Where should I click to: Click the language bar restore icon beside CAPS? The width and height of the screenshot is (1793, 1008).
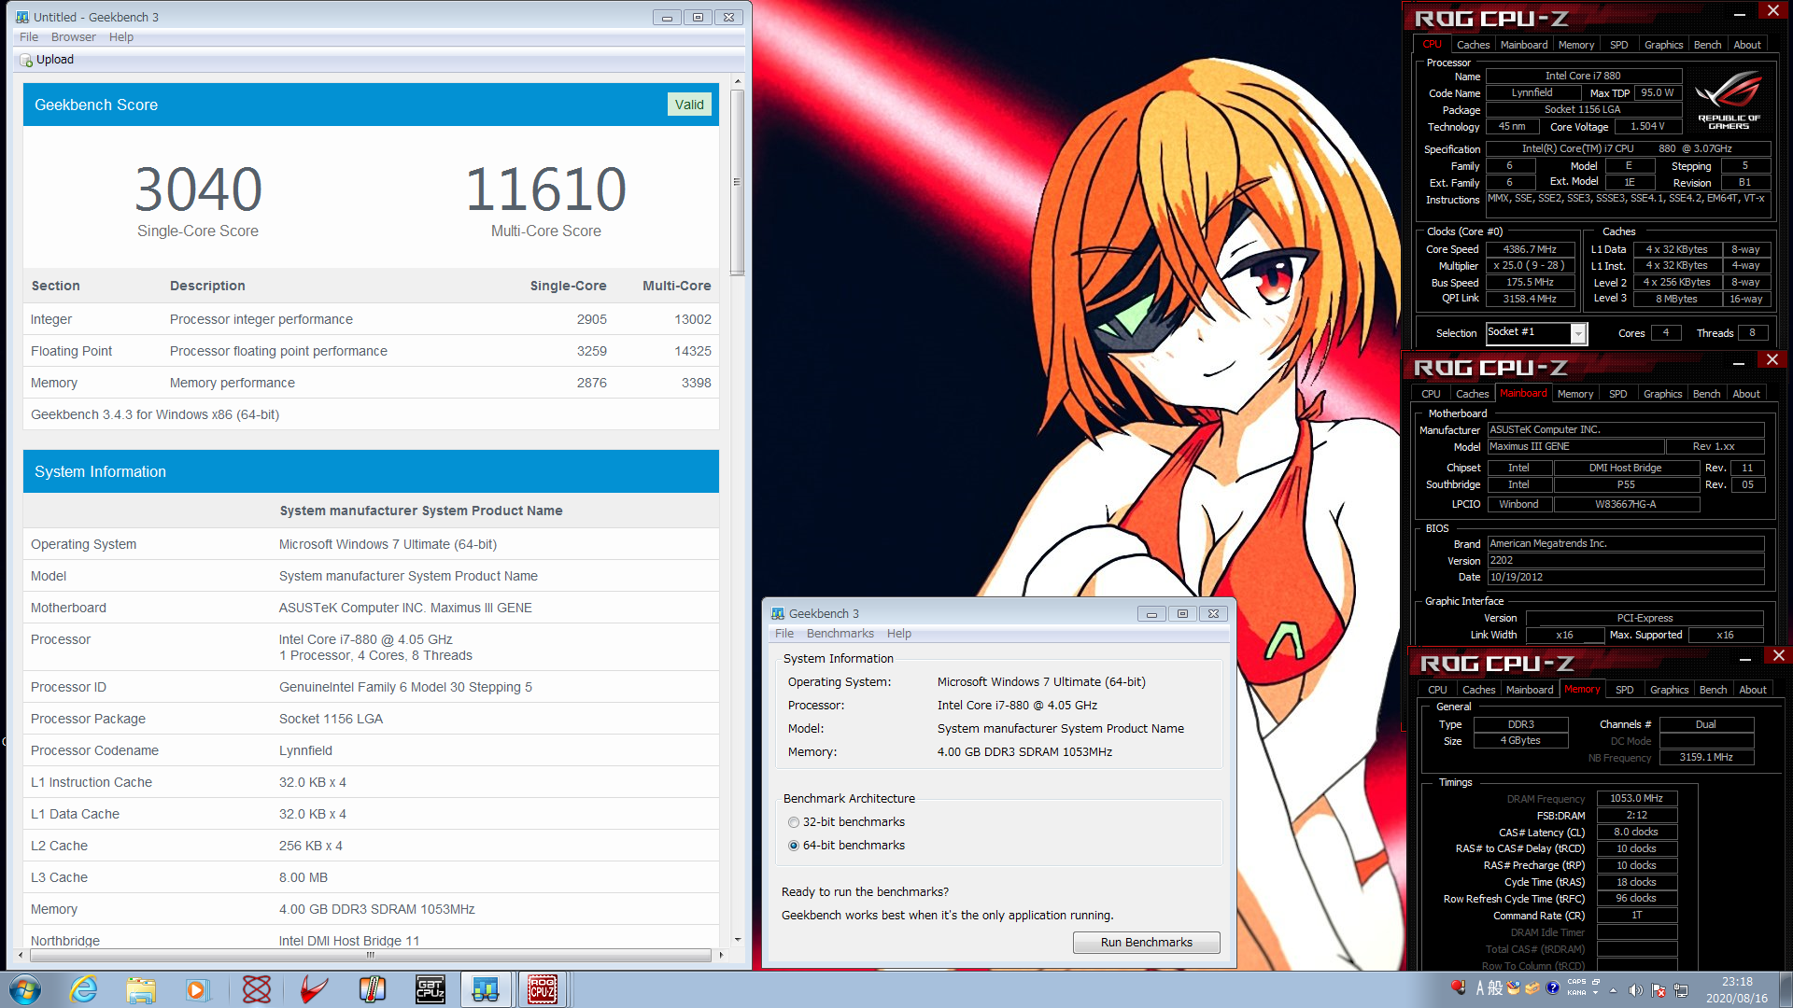pos(1597,982)
